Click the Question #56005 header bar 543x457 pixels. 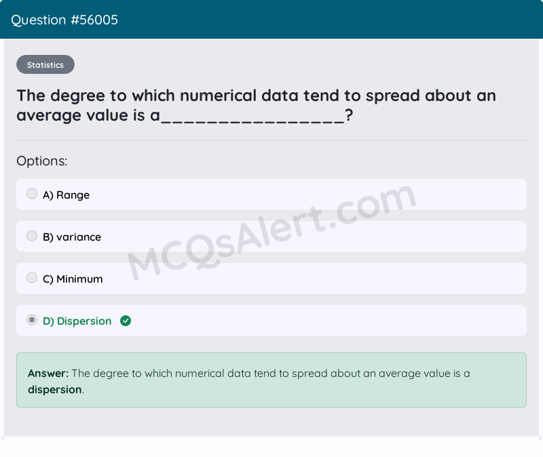[271, 20]
